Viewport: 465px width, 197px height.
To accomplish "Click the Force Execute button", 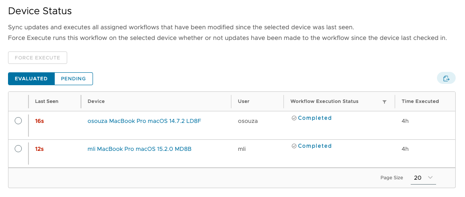I will point(37,58).
